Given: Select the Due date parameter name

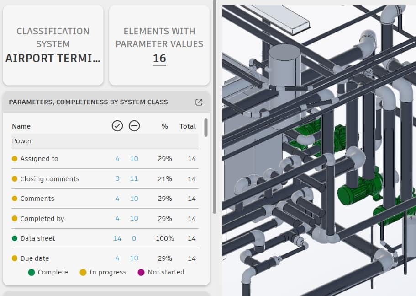Looking at the screenshot, I should 35,258.
